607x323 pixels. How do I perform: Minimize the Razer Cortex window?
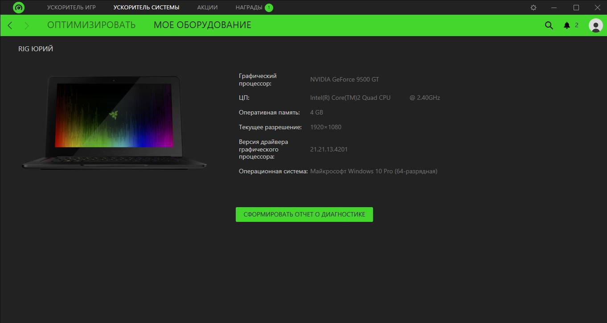(x=554, y=8)
